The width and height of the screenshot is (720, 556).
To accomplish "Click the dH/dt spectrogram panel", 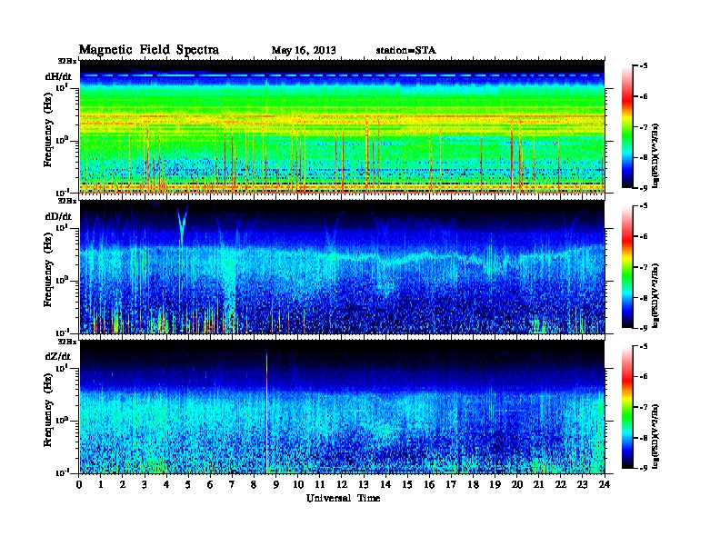I will pos(342,127).
